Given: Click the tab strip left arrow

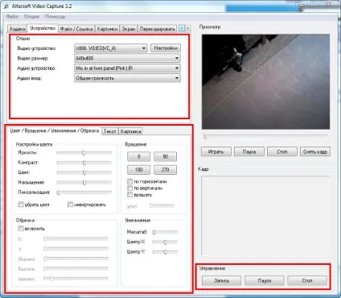Looking at the screenshot, I should pyautogui.click(x=182, y=28).
